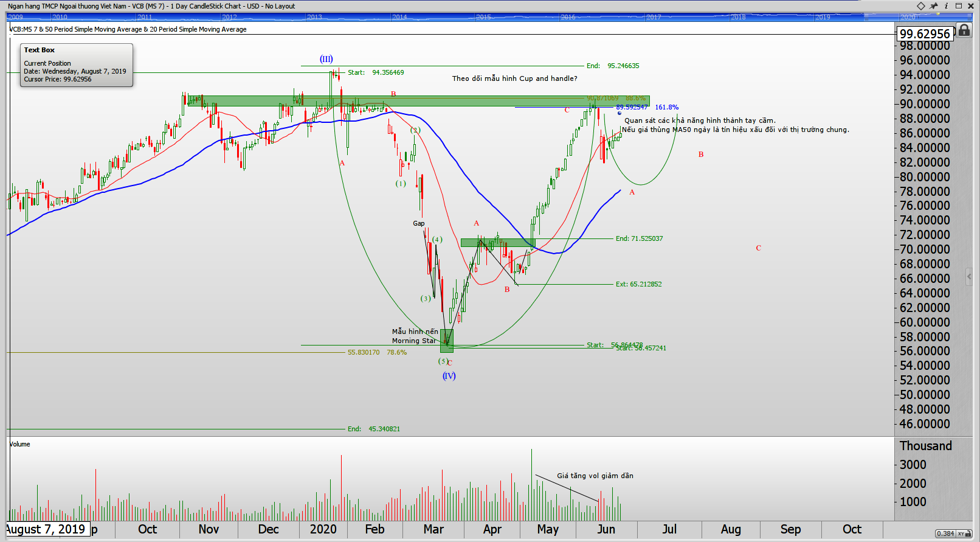Click the diamond icon in title bar

(x=921, y=6)
